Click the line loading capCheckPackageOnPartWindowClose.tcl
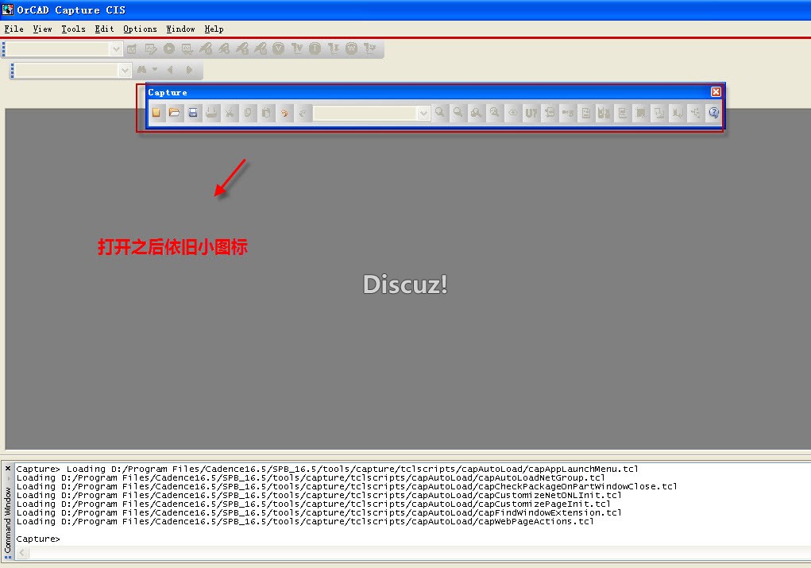The height and width of the screenshot is (568, 811). click(346, 487)
